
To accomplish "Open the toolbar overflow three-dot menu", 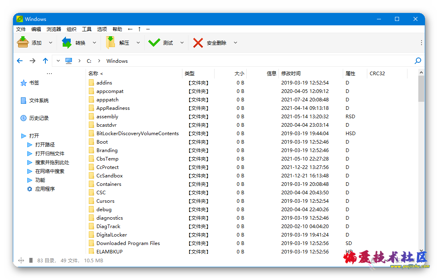I will (421, 43).
